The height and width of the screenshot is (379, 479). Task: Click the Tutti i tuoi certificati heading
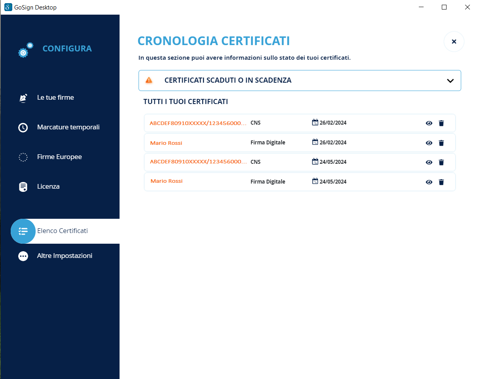186,102
